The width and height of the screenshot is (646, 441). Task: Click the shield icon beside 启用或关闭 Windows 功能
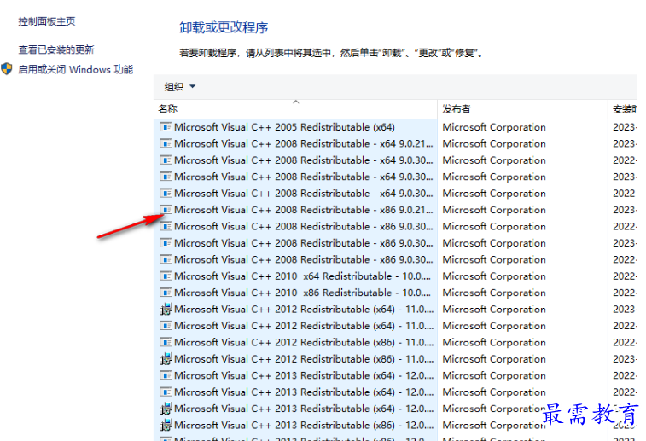click(7, 69)
